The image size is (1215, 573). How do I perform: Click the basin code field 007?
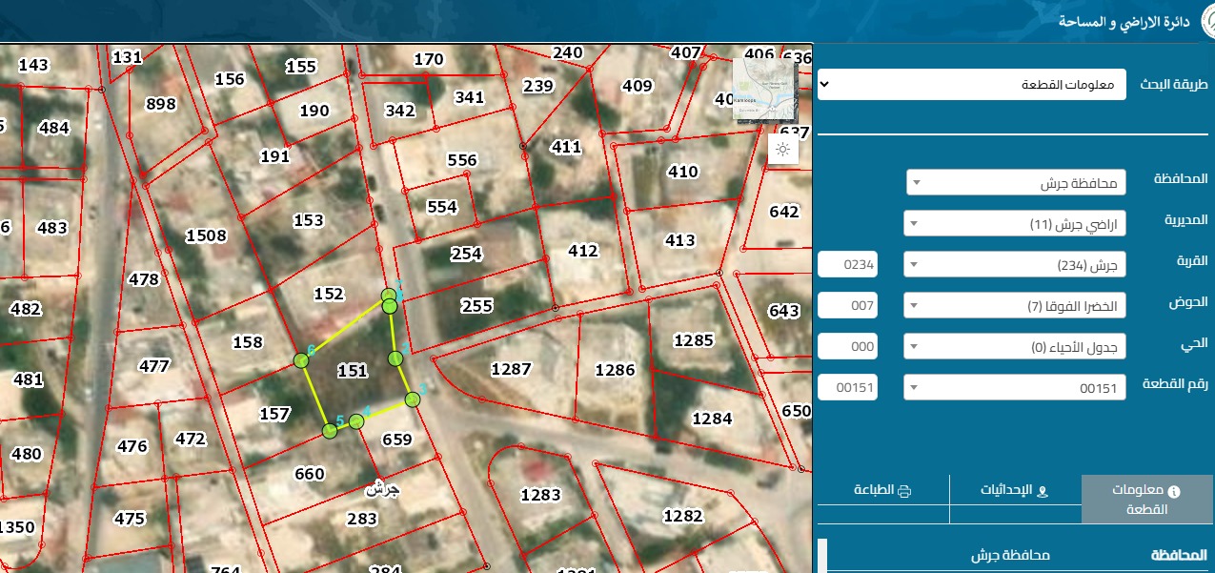(847, 306)
